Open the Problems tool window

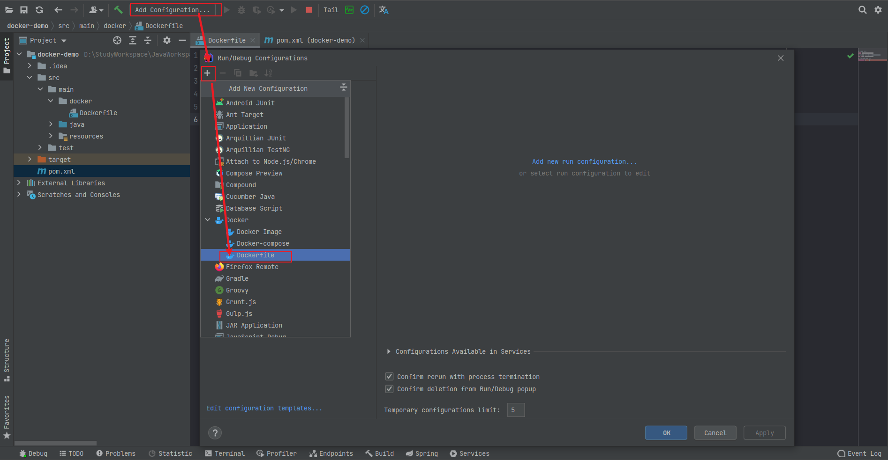116,453
